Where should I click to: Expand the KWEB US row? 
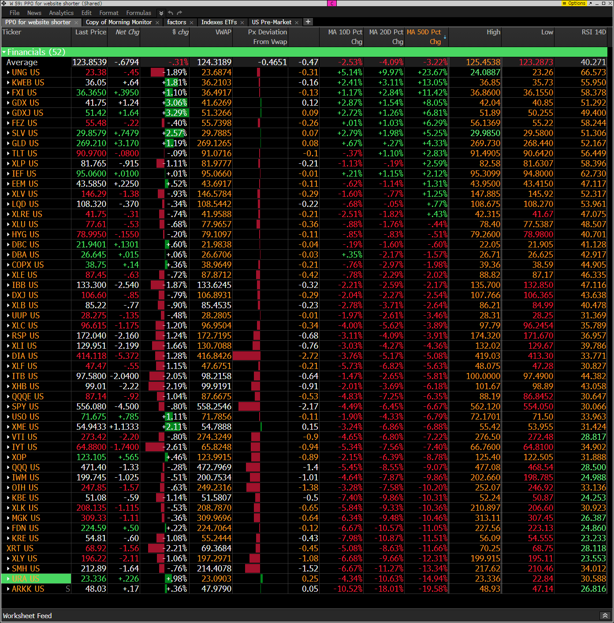(8, 82)
